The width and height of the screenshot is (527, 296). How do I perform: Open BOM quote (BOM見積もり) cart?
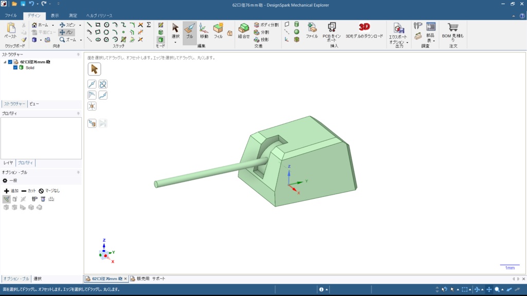tap(453, 32)
